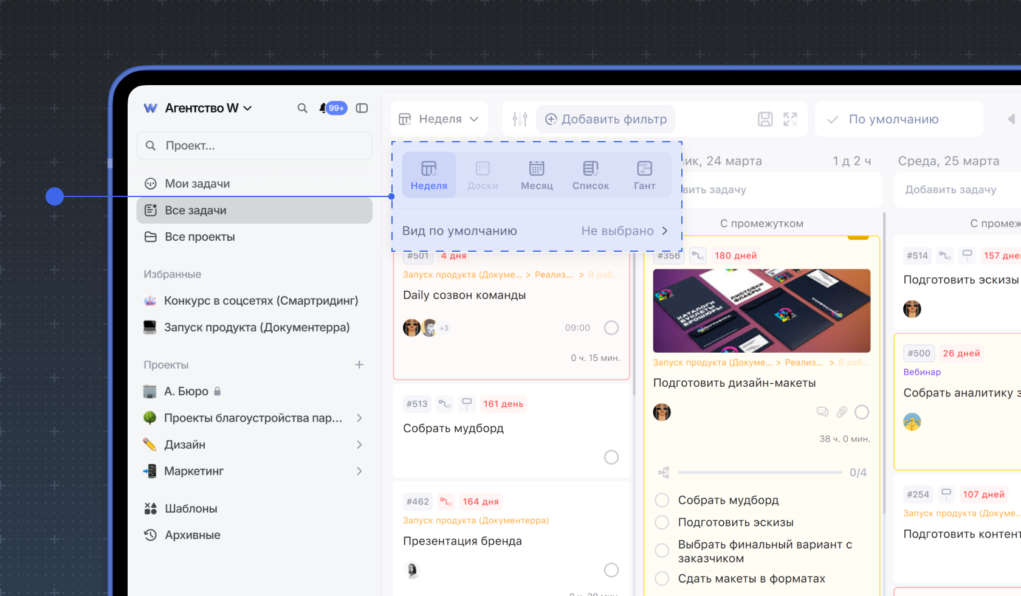Click the search magnifier icon in sidebar header

click(x=302, y=108)
